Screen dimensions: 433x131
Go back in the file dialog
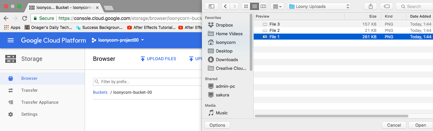226,6
